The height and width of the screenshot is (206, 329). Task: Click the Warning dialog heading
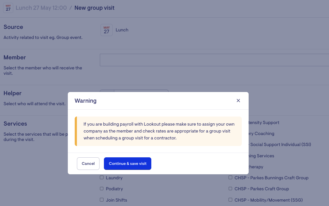point(85,101)
